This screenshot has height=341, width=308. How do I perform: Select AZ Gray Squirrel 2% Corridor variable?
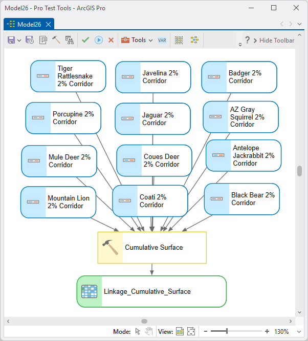coord(240,117)
